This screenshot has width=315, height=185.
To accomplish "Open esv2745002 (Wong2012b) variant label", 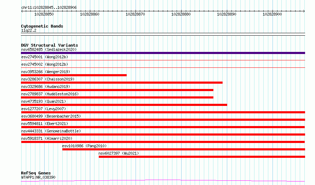I will coord(45,64).
